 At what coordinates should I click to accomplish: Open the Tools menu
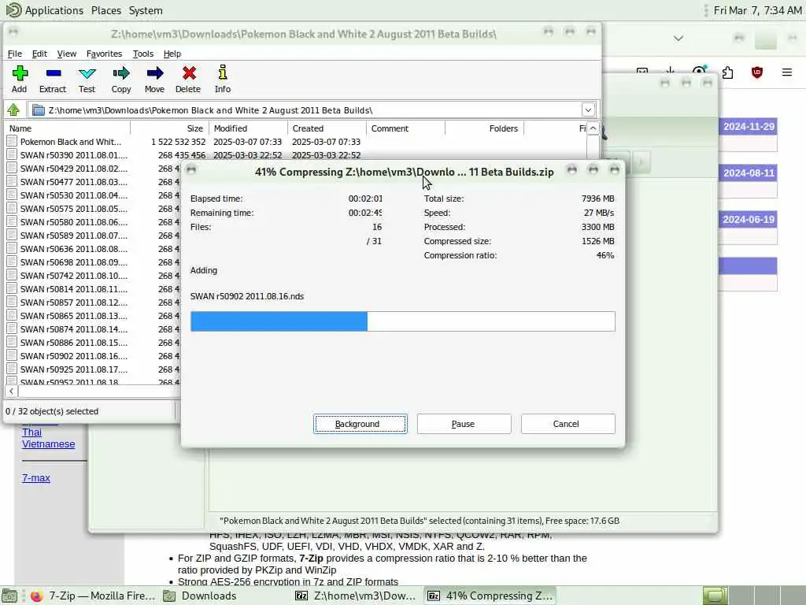tap(143, 54)
